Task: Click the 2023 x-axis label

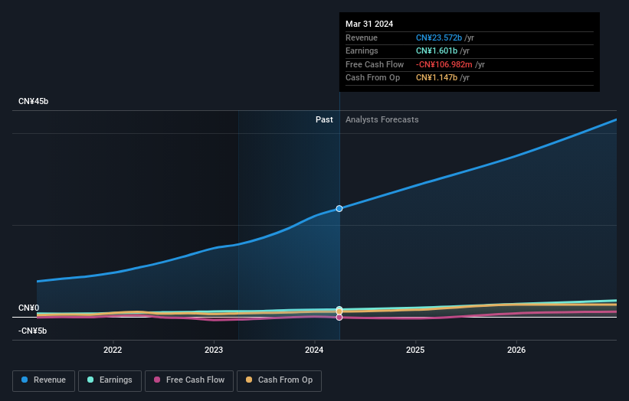Action: point(214,350)
